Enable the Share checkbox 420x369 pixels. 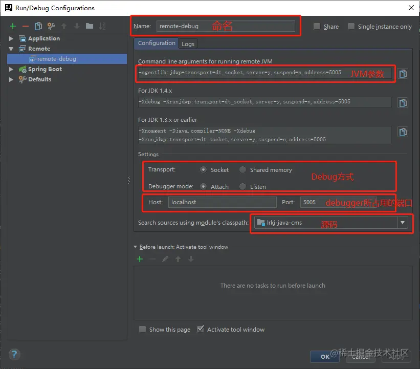317,26
